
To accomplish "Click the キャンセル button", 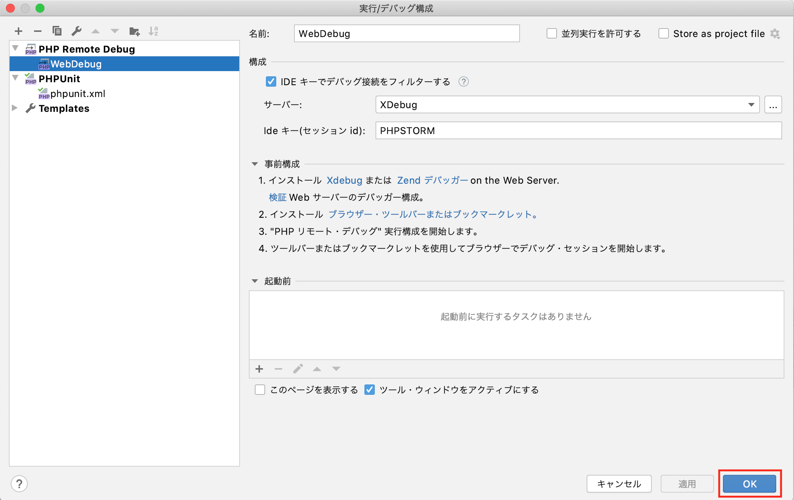I will coord(619,484).
